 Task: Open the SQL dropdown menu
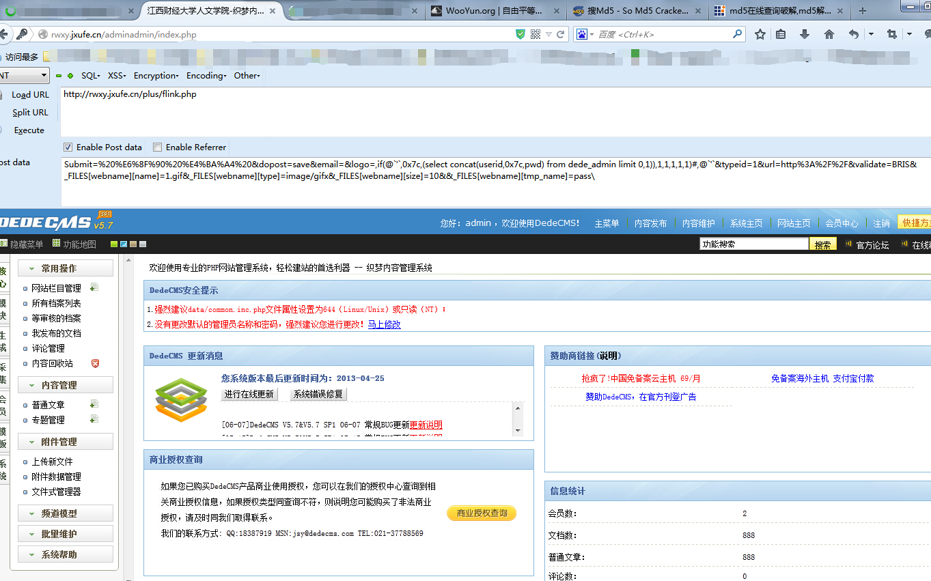[90, 76]
